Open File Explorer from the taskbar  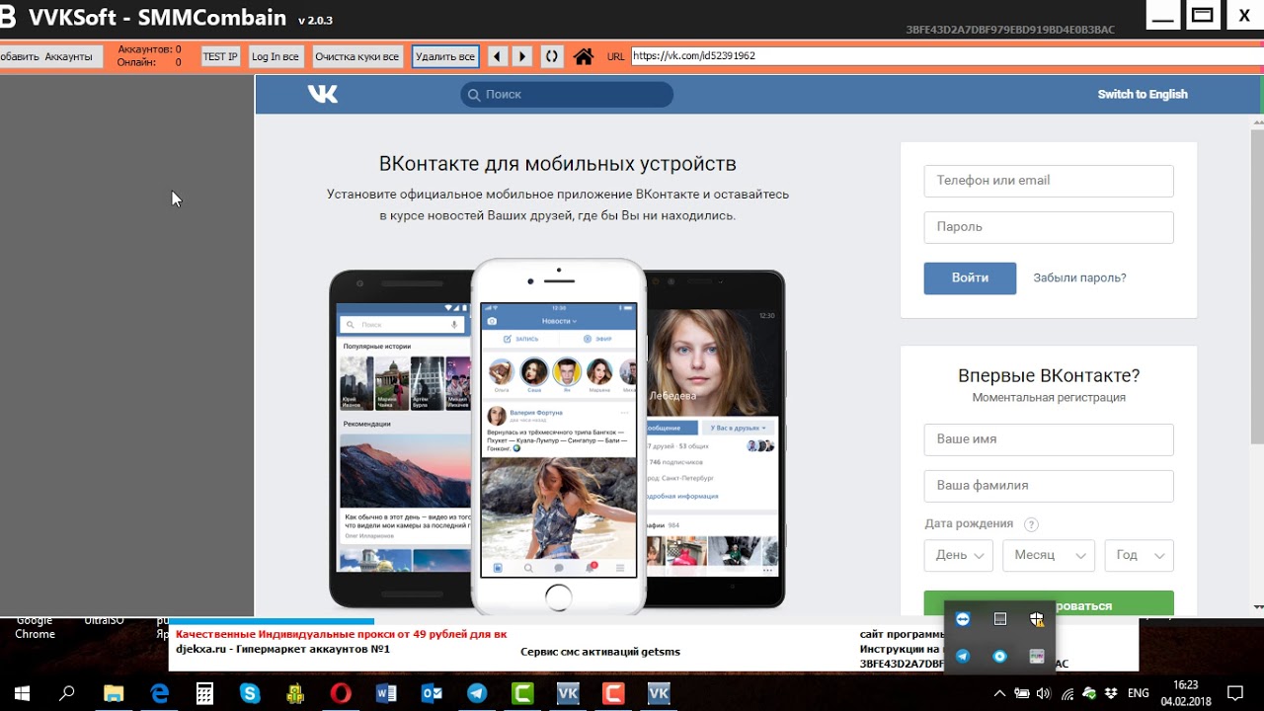[114, 693]
